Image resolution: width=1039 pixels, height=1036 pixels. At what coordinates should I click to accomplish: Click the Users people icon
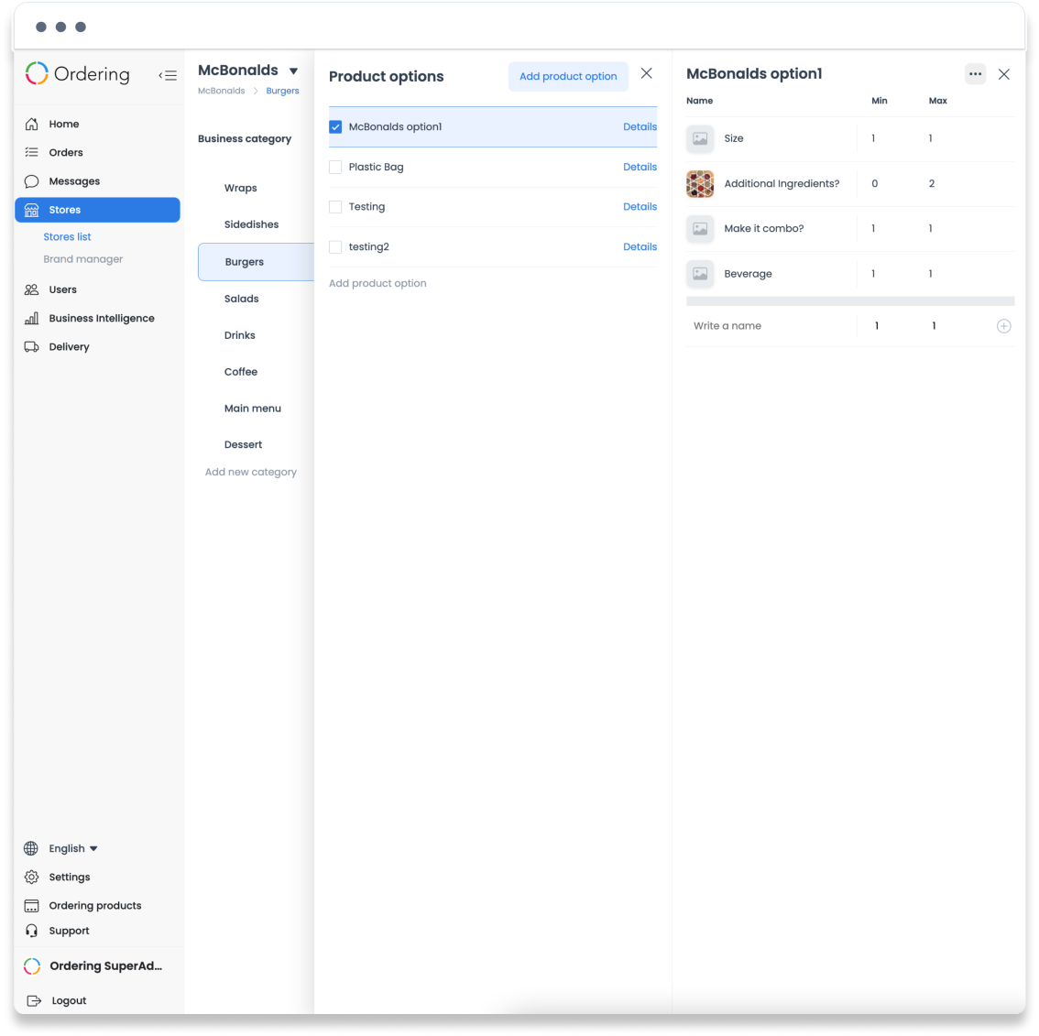point(31,289)
